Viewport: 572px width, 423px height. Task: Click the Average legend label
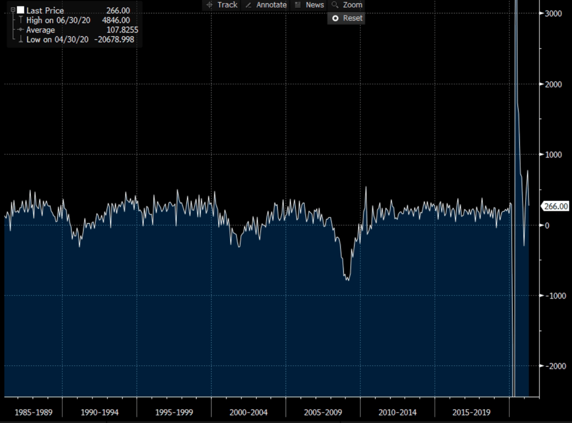click(x=40, y=30)
